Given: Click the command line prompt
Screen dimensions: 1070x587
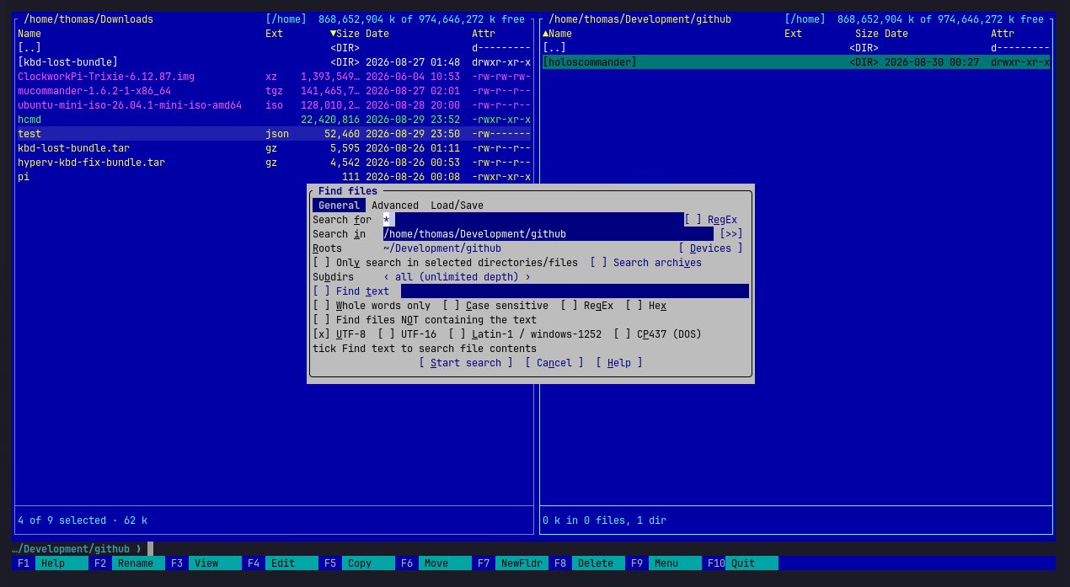Looking at the screenshot, I should (x=83, y=549).
